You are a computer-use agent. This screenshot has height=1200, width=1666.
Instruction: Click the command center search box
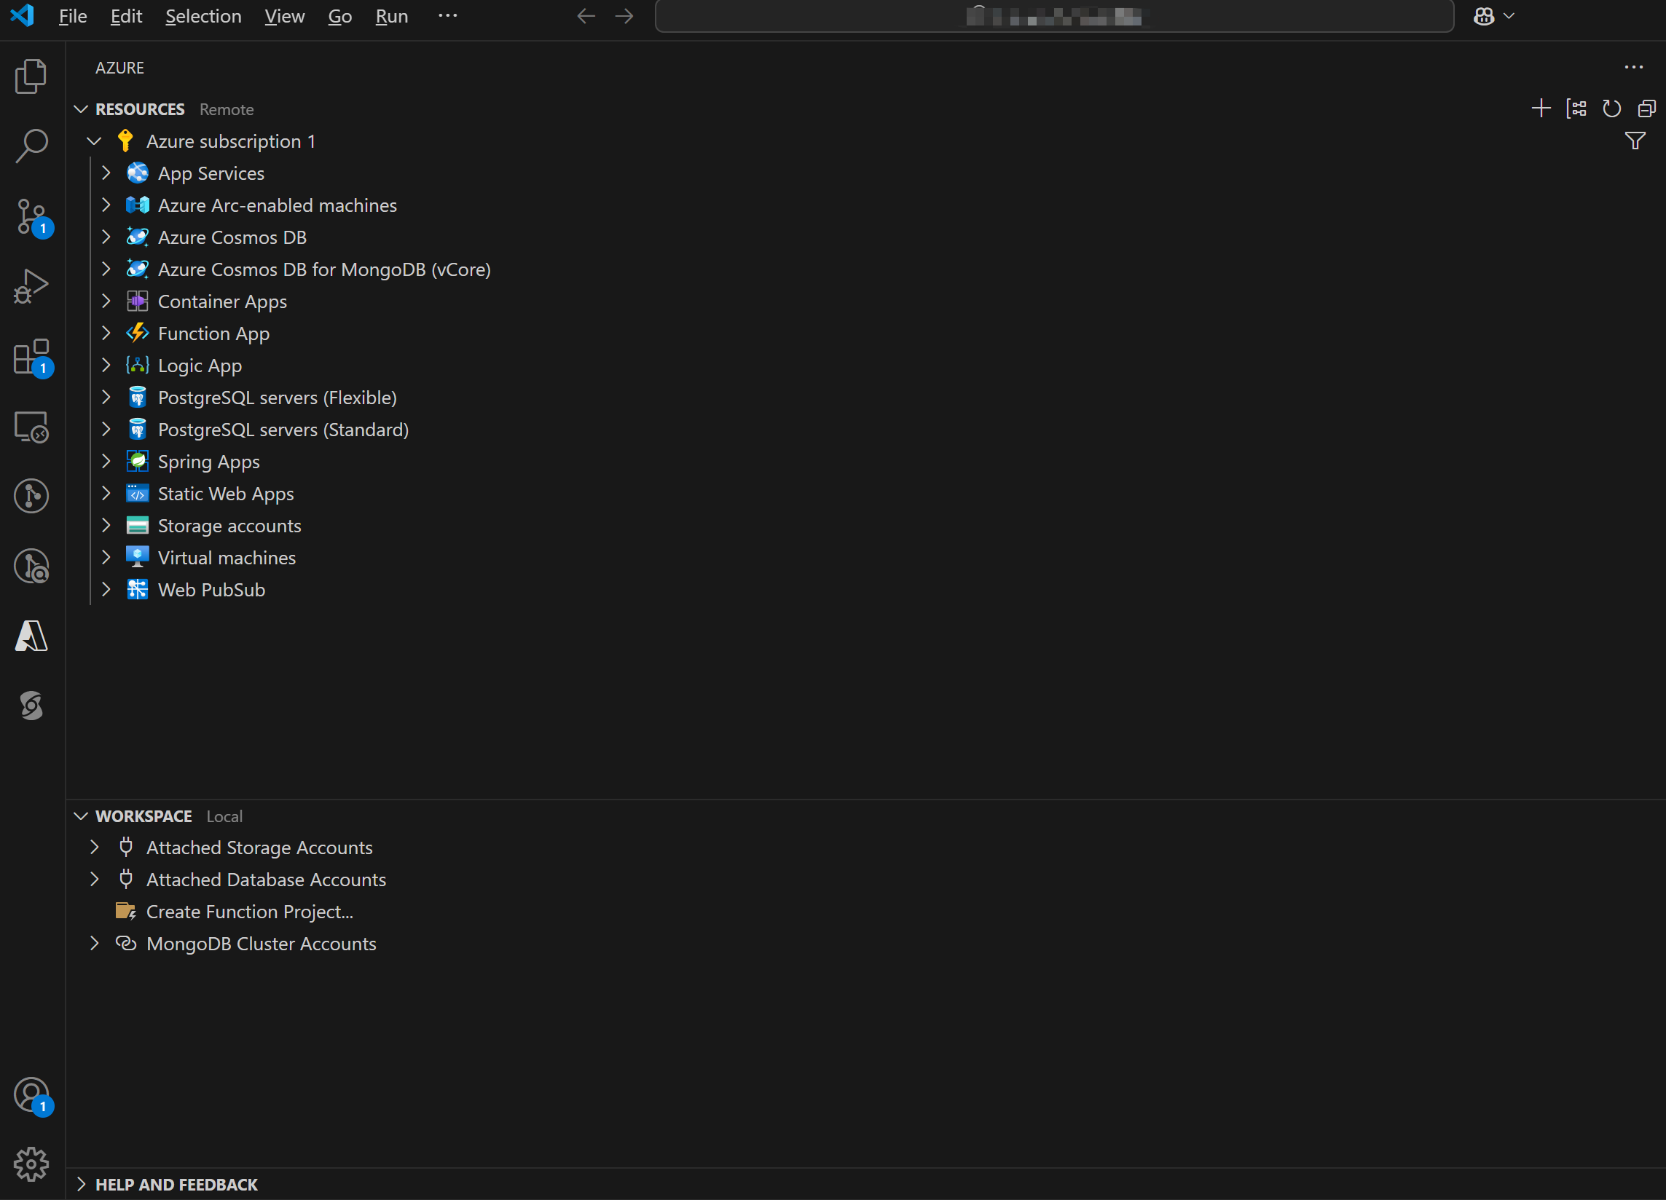[1054, 16]
